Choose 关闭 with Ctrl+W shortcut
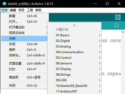This screenshot has width=125, height=94. click(24, 44)
